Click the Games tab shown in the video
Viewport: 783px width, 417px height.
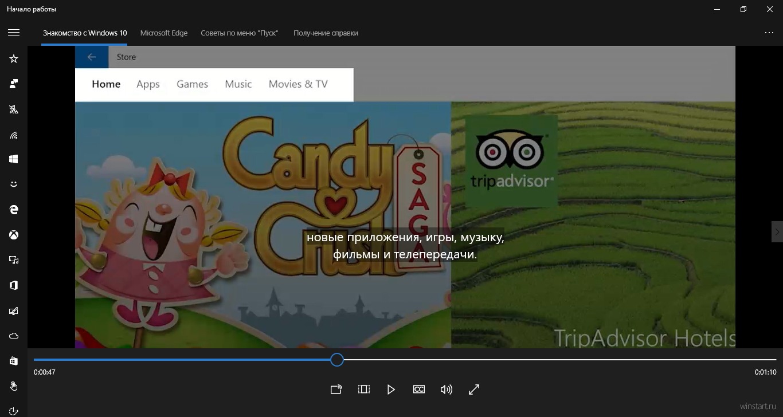click(192, 84)
